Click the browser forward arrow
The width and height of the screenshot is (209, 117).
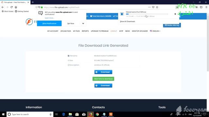point(7,7)
